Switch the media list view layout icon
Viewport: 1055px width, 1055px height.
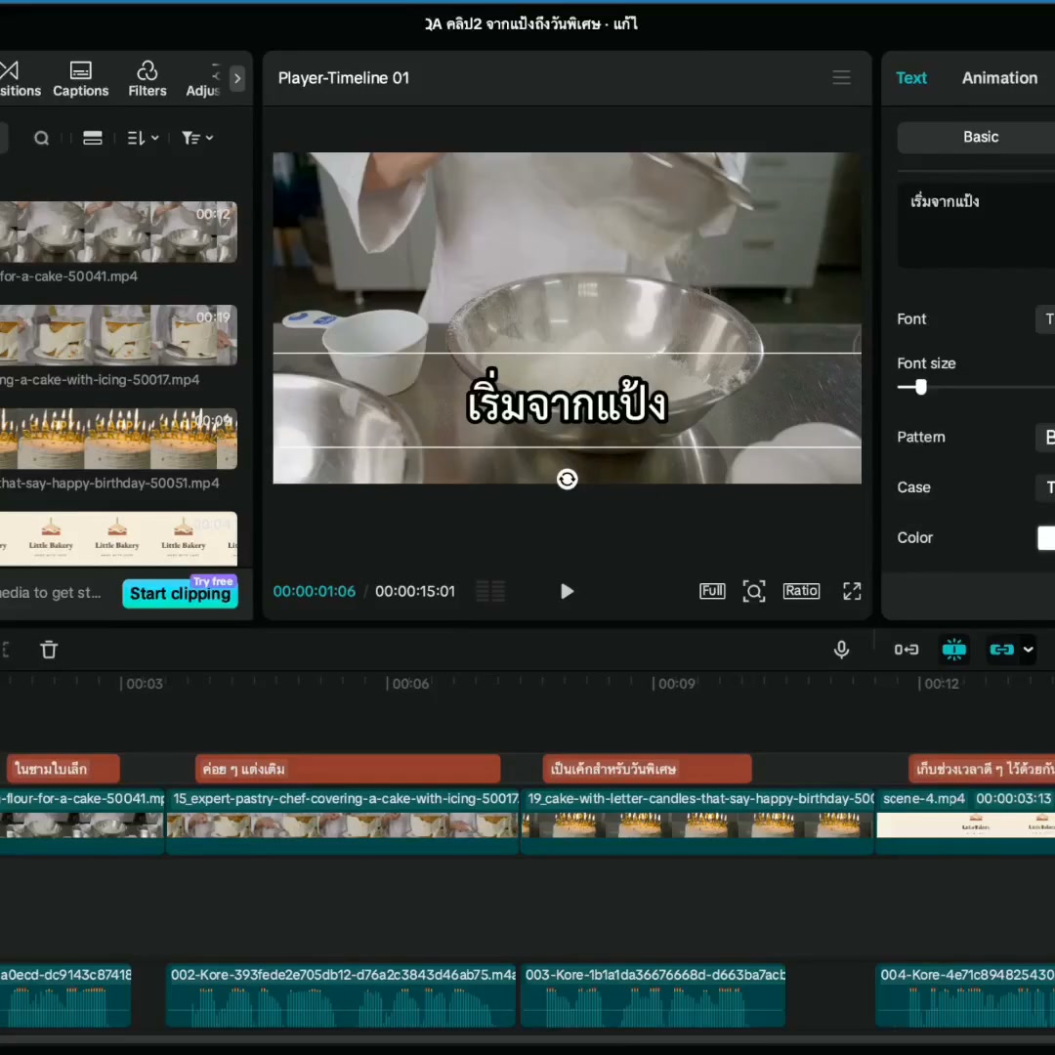point(92,138)
